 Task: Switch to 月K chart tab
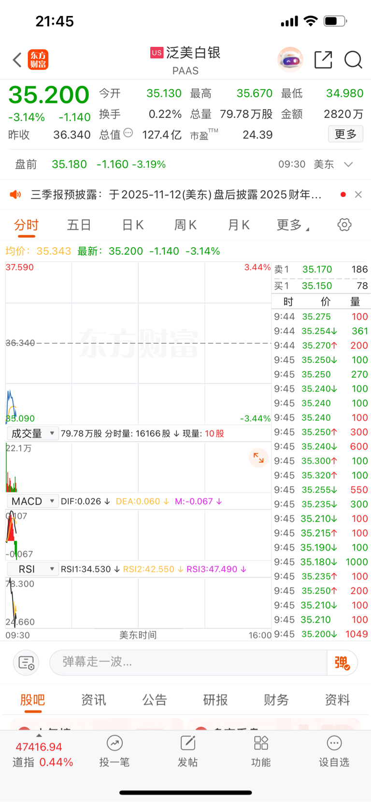[x=239, y=225]
